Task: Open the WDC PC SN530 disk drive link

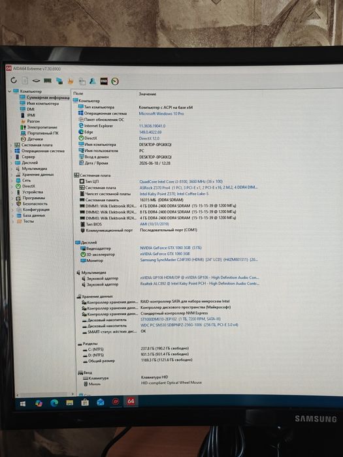Action: coord(189,324)
